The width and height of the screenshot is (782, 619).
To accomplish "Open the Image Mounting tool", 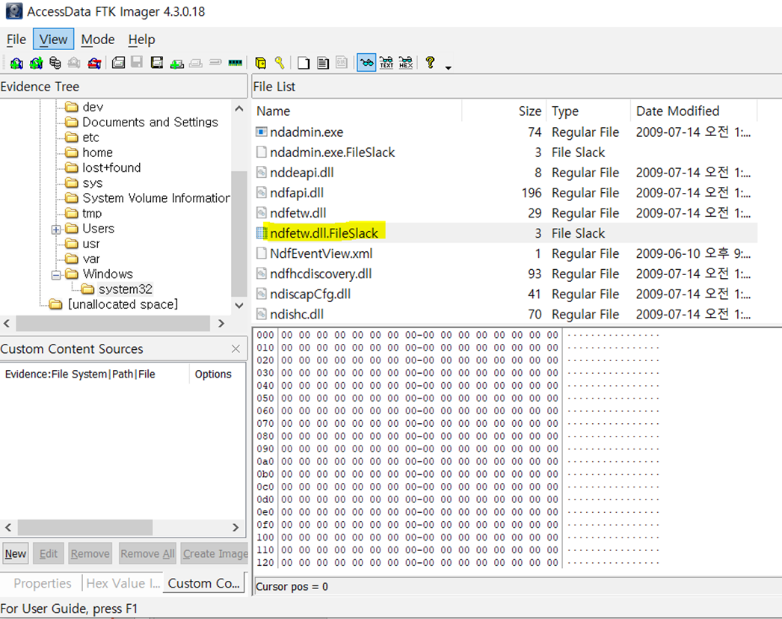I will pos(55,63).
